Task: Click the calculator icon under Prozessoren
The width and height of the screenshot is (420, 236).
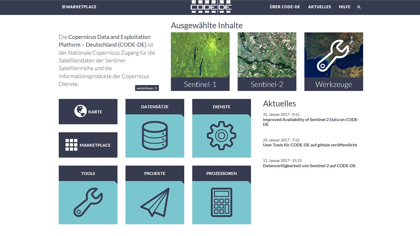Action: (221, 202)
